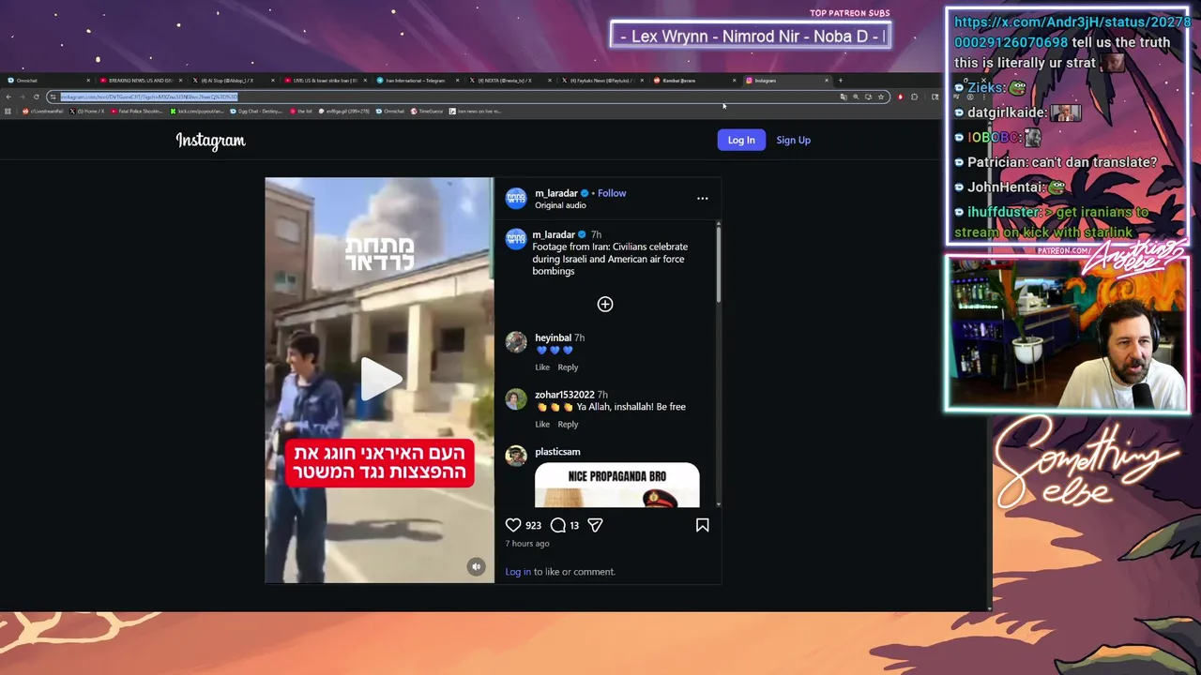1201x675 pixels.
Task: Open the TimeGuessr bookmark
Action: pyautogui.click(x=427, y=112)
